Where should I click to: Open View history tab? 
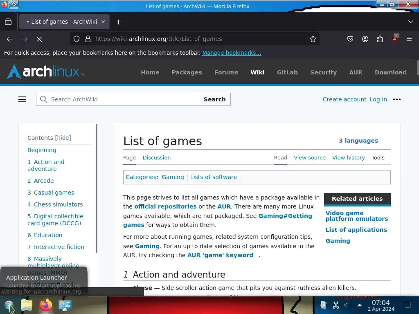pyautogui.click(x=349, y=157)
